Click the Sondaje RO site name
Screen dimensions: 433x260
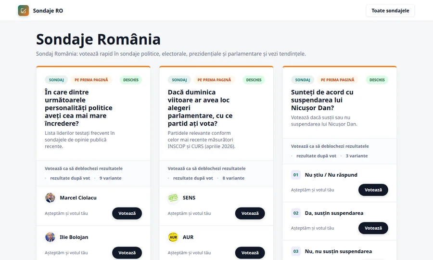tap(48, 11)
